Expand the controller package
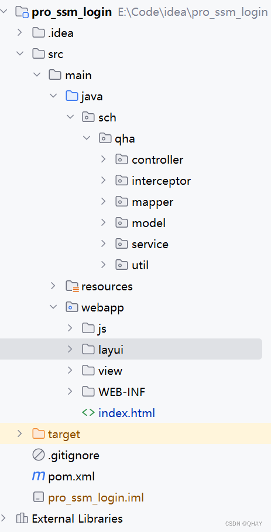Image resolution: width=271 pixels, height=532 pixels. (104, 159)
